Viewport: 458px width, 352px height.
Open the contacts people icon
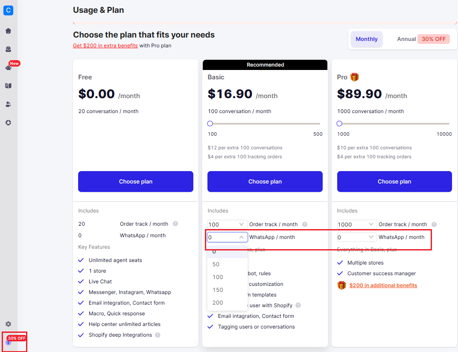point(8,104)
